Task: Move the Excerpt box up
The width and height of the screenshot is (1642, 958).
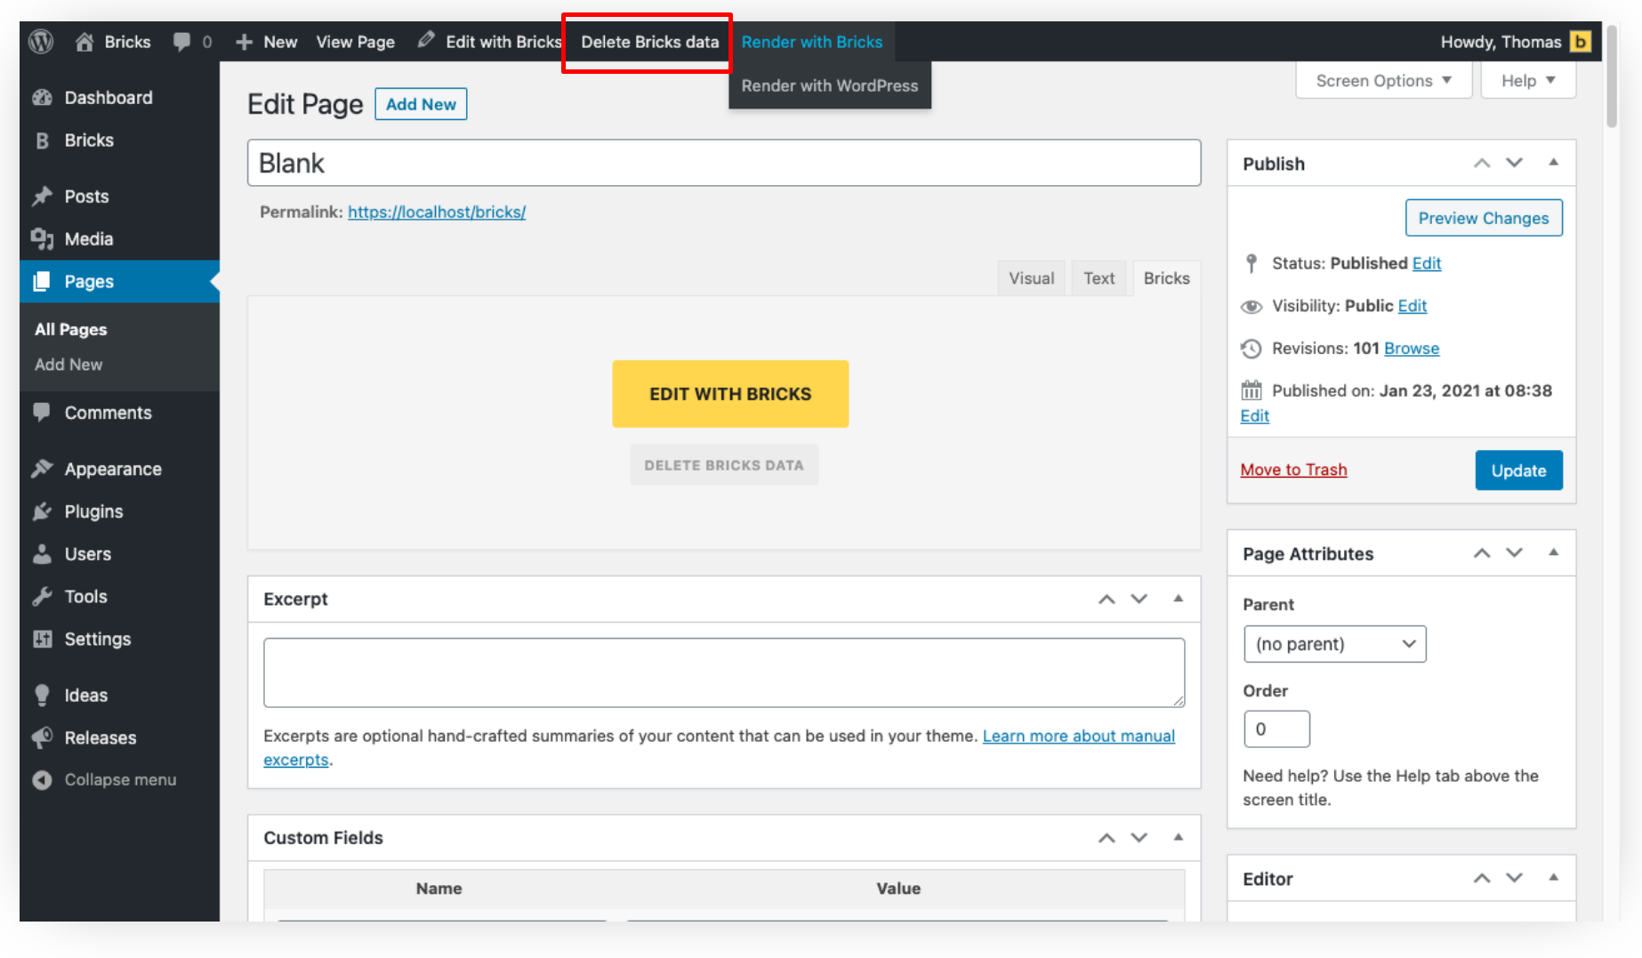Action: (x=1107, y=599)
